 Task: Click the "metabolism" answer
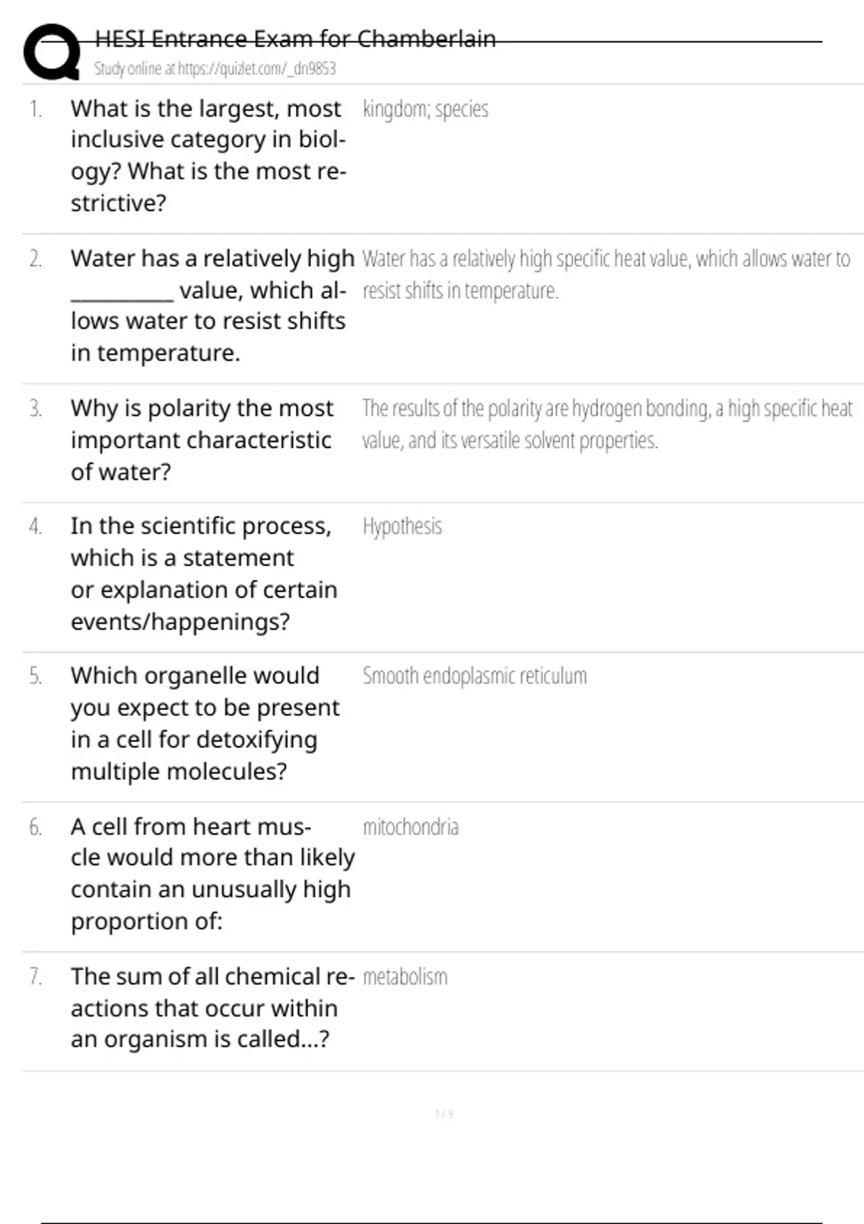pyautogui.click(x=405, y=977)
